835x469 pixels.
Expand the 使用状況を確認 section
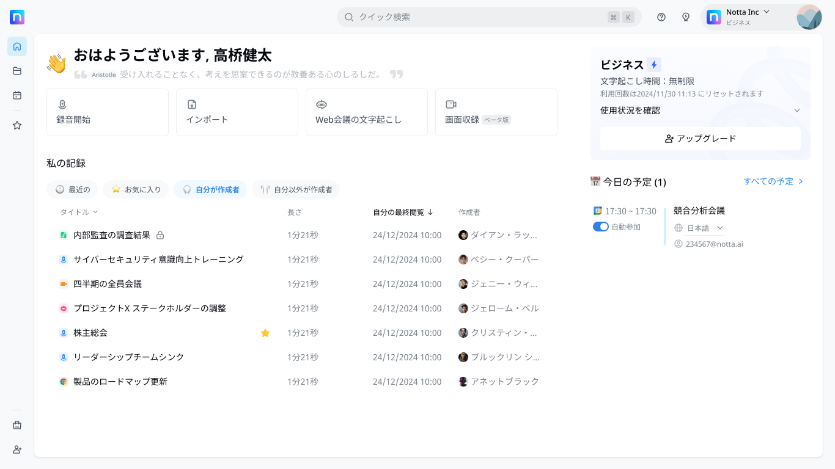click(x=796, y=111)
